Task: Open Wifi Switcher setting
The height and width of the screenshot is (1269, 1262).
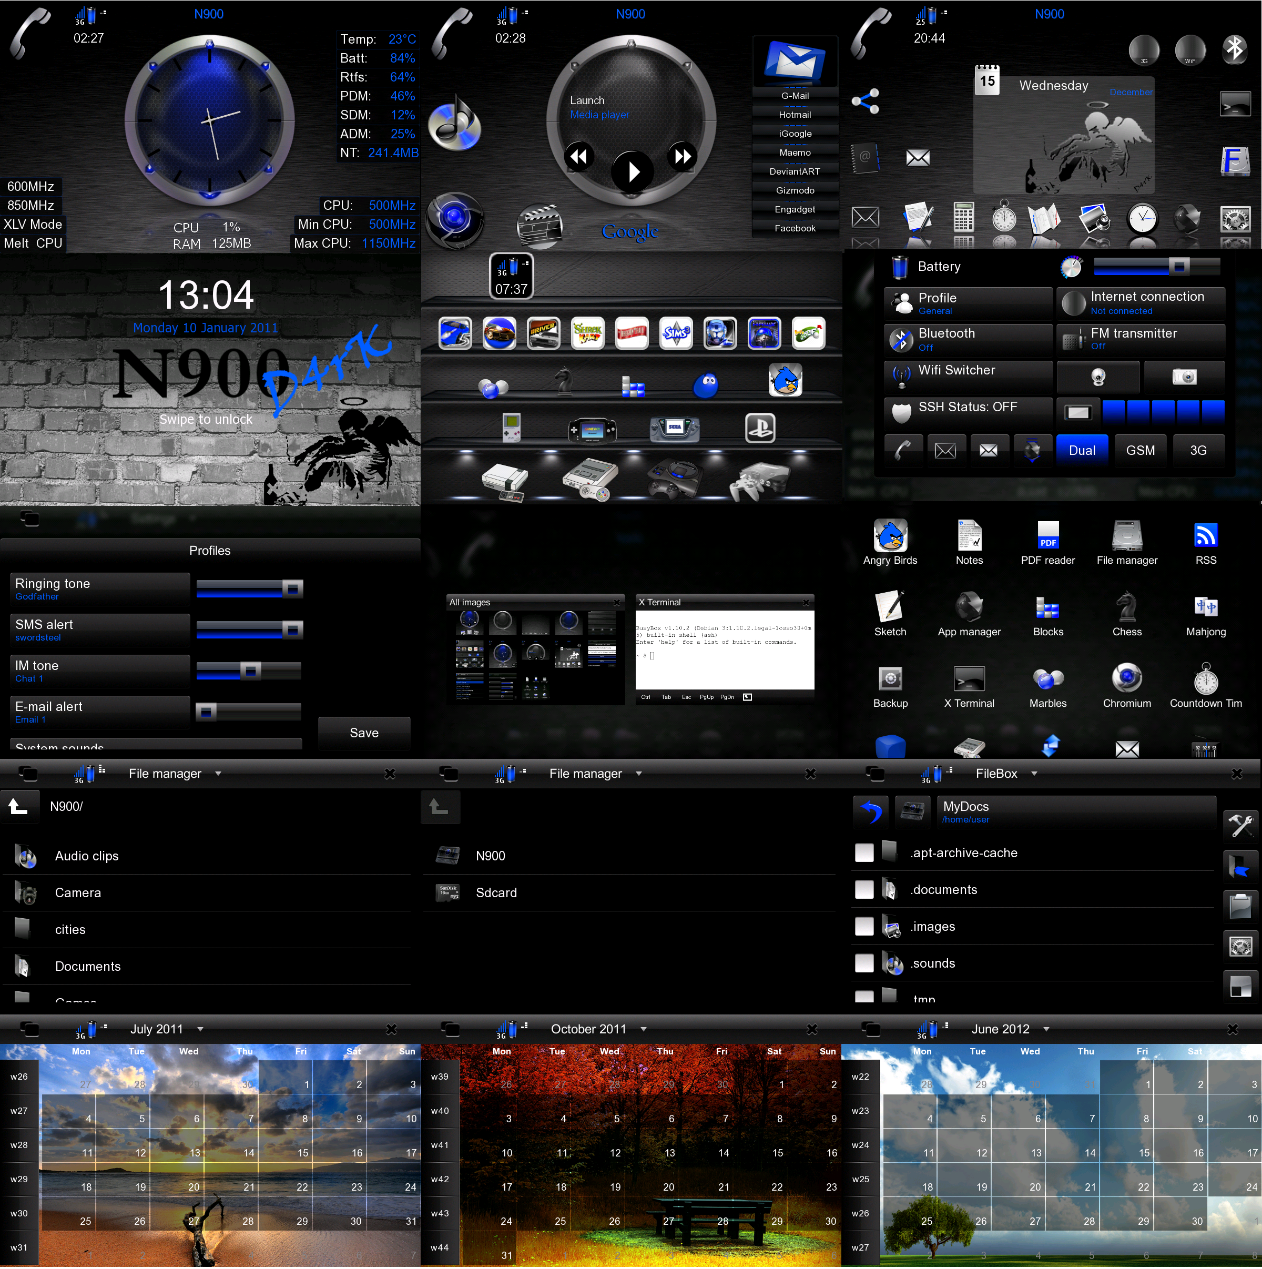Action: (968, 377)
